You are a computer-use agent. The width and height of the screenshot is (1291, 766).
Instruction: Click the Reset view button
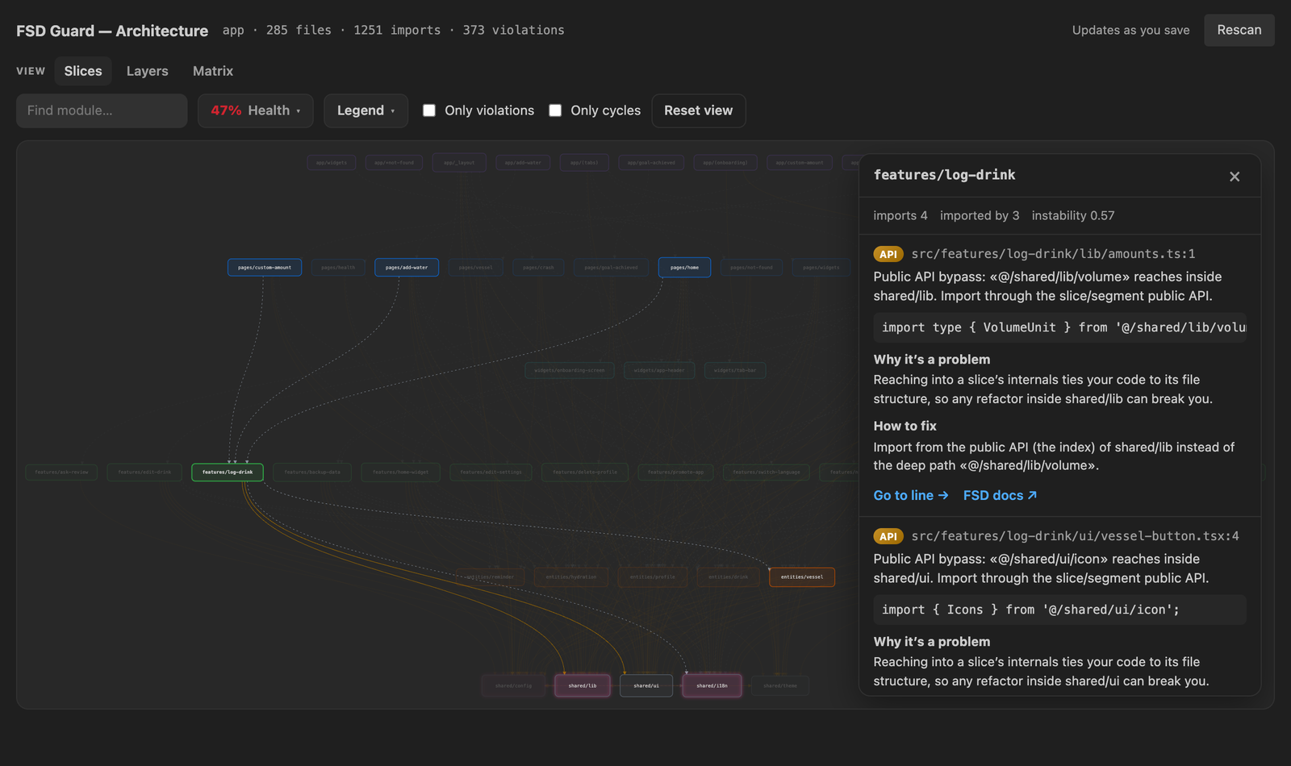click(x=699, y=110)
